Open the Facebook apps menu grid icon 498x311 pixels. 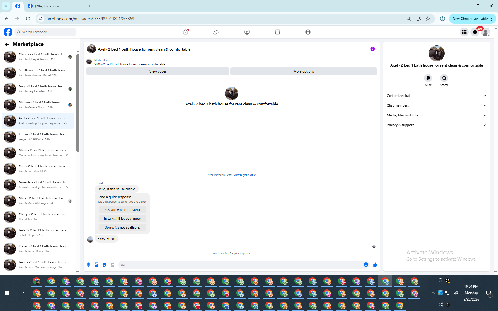[x=464, y=32]
